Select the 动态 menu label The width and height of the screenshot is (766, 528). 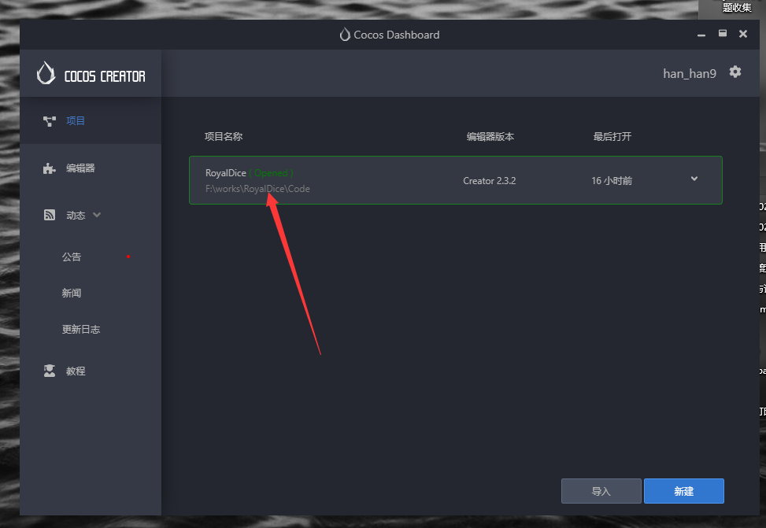pos(76,216)
